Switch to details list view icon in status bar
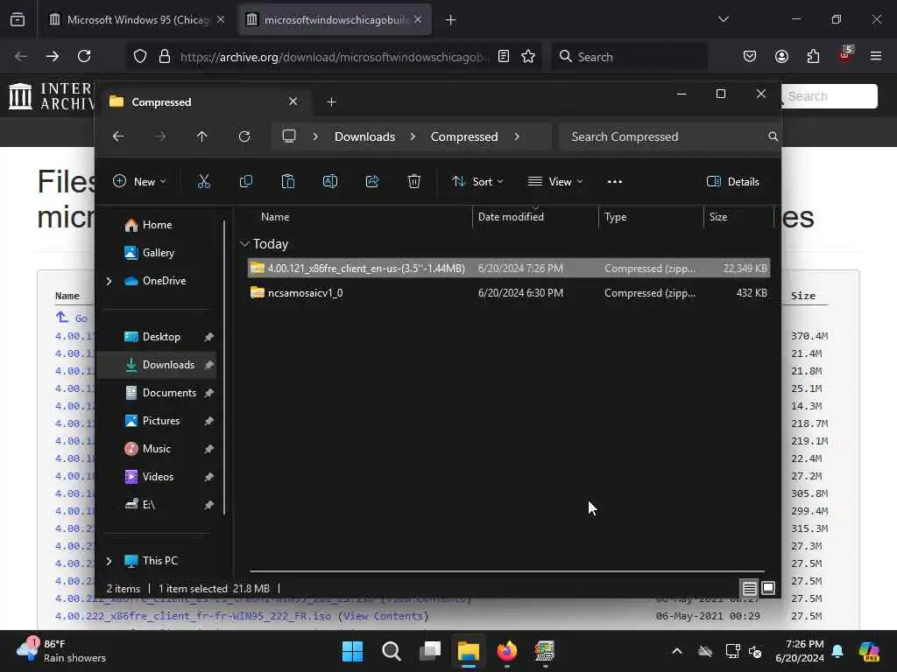The height and width of the screenshot is (672, 897). coord(750,588)
